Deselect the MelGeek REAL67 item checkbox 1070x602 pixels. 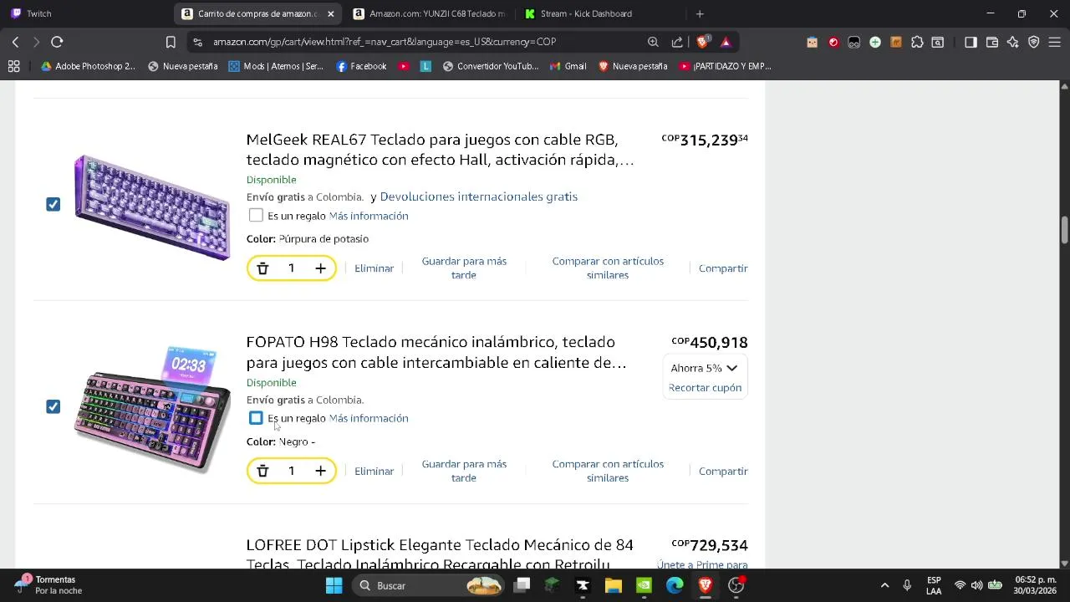pyautogui.click(x=53, y=204)
